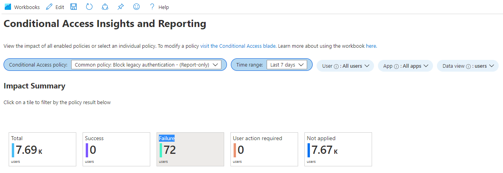Image resolution: width=503 pixels, height=173 pixels.
Task: Pin the workbook using the pin icon
Action: [x=120, y=7]
